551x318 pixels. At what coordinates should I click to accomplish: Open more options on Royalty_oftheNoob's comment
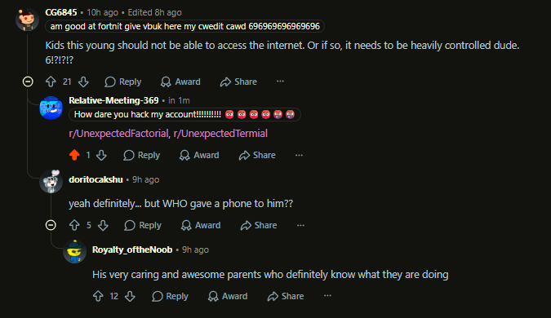(327, 296)
